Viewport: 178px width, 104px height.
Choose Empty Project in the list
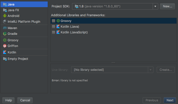(24, 59)
